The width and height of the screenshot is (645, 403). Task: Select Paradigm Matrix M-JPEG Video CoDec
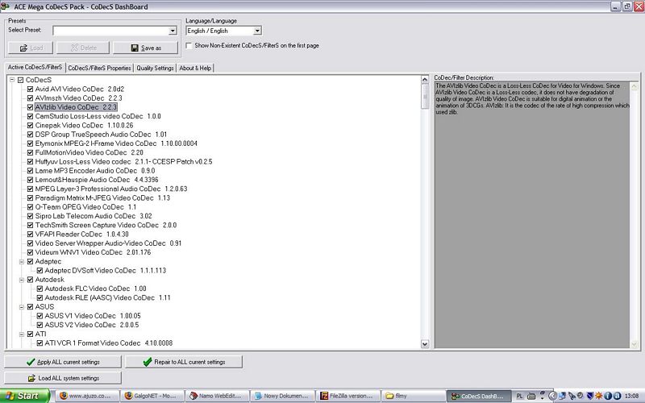102,197
